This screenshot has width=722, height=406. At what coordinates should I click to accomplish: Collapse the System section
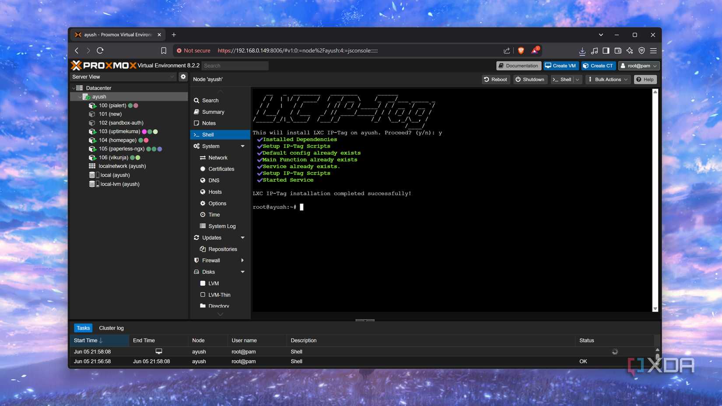(242, 146)
